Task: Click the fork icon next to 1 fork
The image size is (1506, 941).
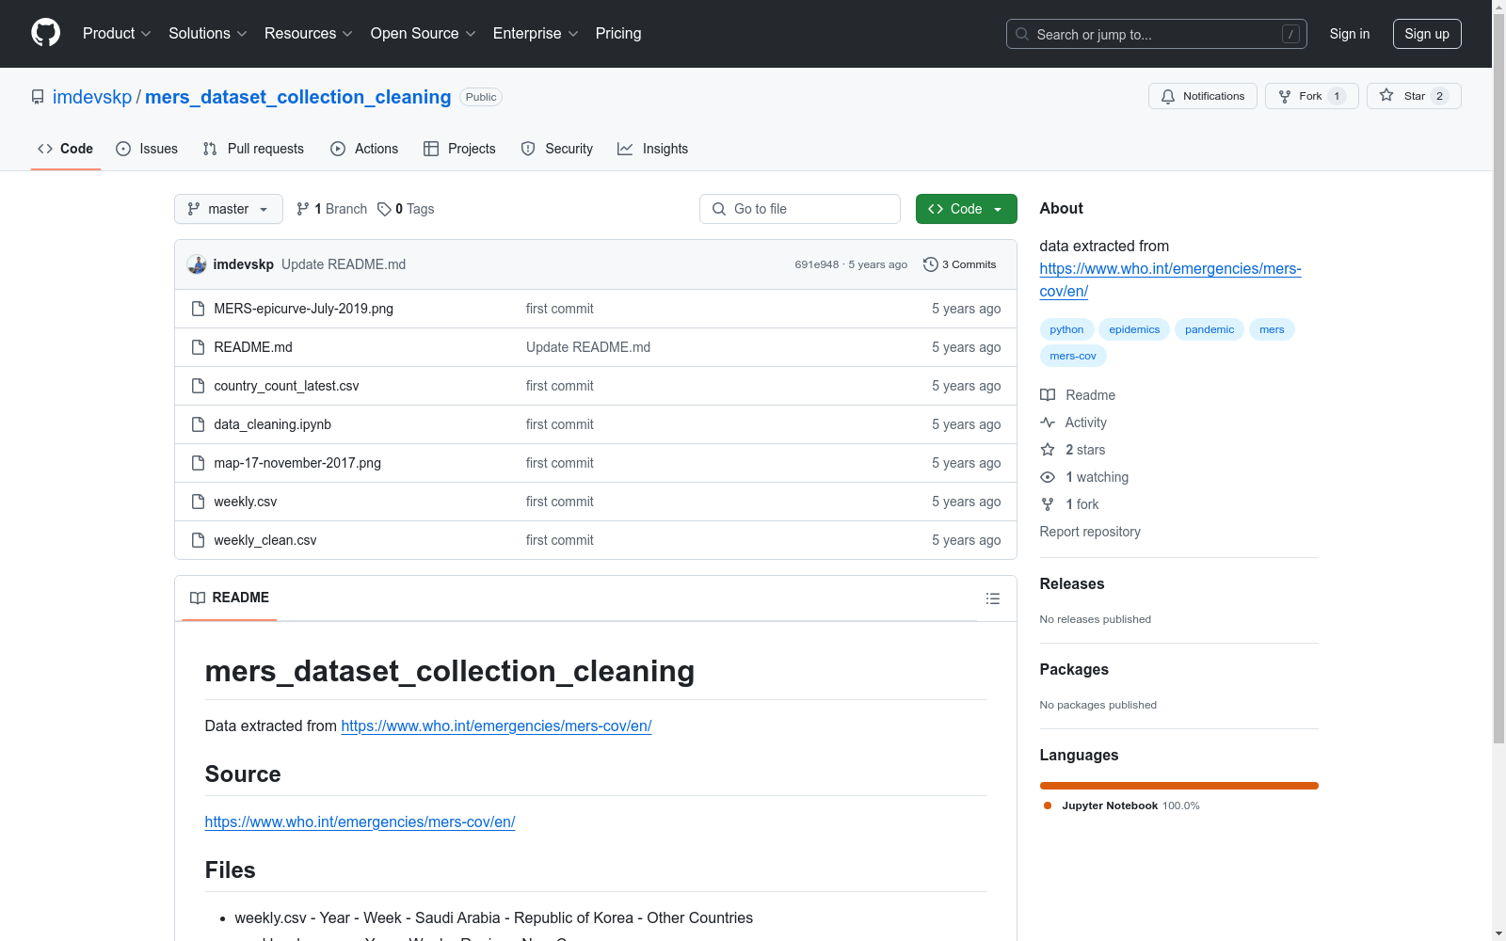Action: (1048, 504)
